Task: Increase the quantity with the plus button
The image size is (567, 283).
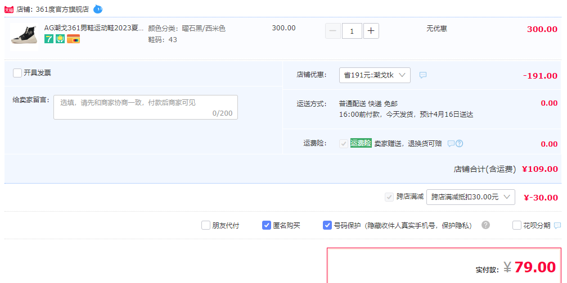Action: click(371, 31)
